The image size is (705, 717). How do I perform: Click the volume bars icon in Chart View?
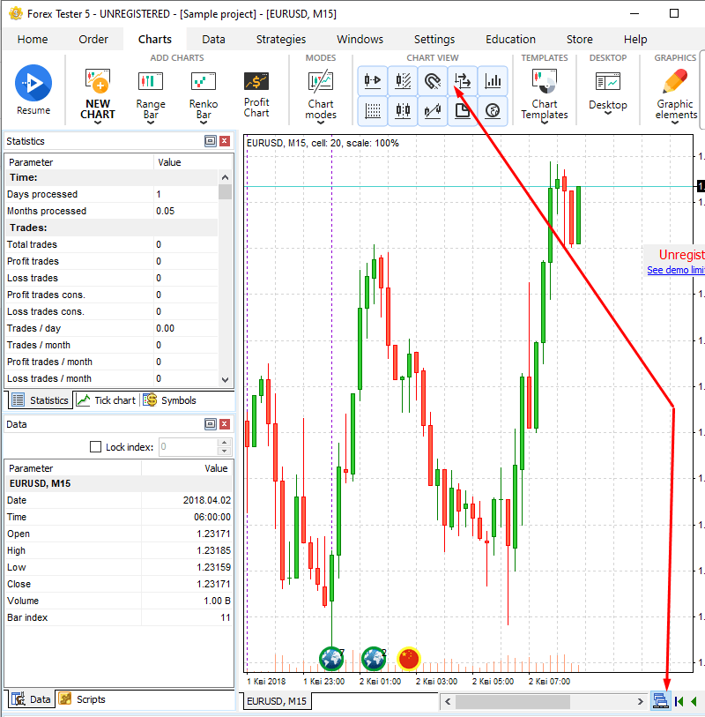tap(493, 81)
